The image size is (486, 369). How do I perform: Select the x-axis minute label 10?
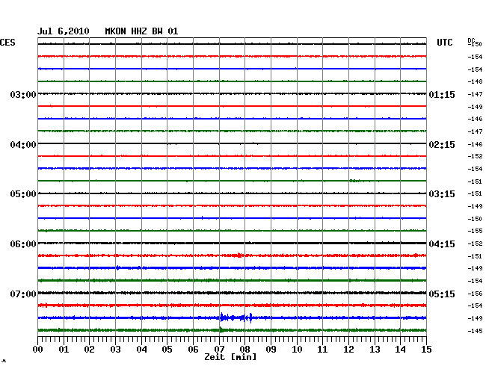point(297,349)
